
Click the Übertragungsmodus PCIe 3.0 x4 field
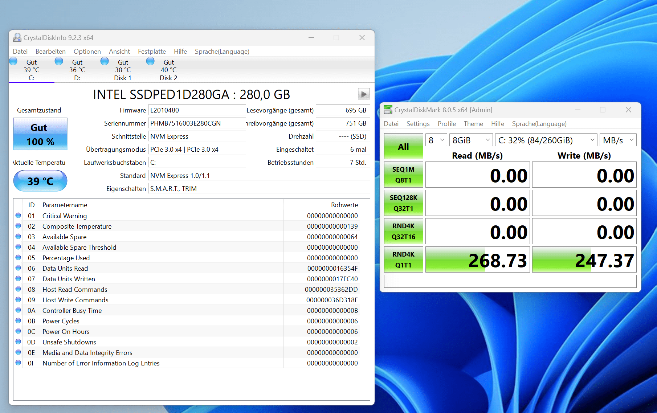click(x=197, y=150)
